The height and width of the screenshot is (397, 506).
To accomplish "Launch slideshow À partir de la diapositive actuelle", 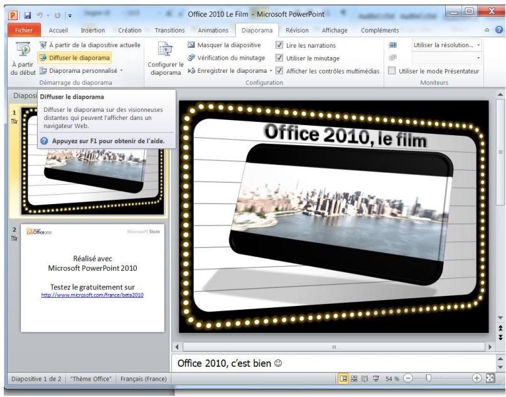I will tap(90, 45).
